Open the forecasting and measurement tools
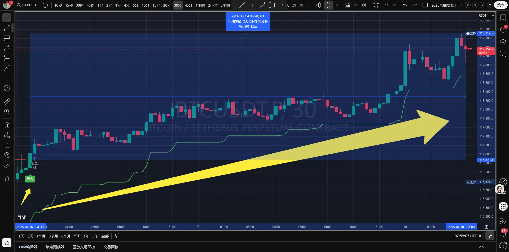 coord(7,58)
